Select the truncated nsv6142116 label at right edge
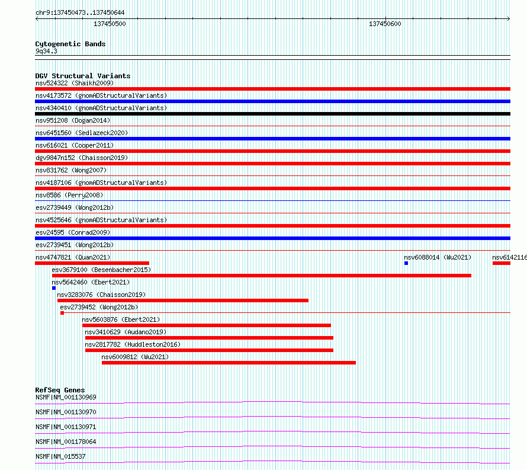527x470 pixels. 509,257
